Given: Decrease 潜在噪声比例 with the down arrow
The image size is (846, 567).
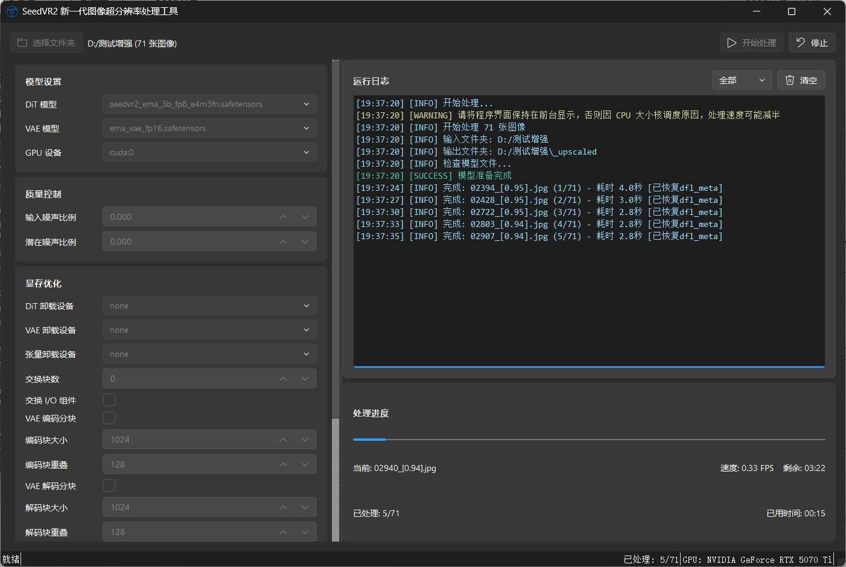Looking at the screenshot, I should click(305, 242).
